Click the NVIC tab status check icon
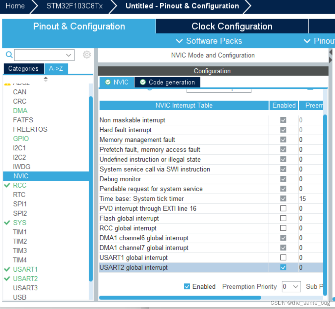335x309 pixels. point(108,82)
